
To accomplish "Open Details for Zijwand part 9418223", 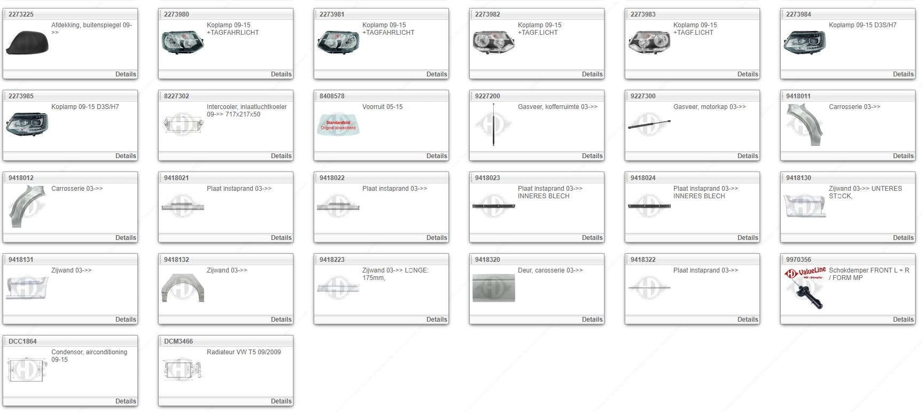I will (436, 320).
